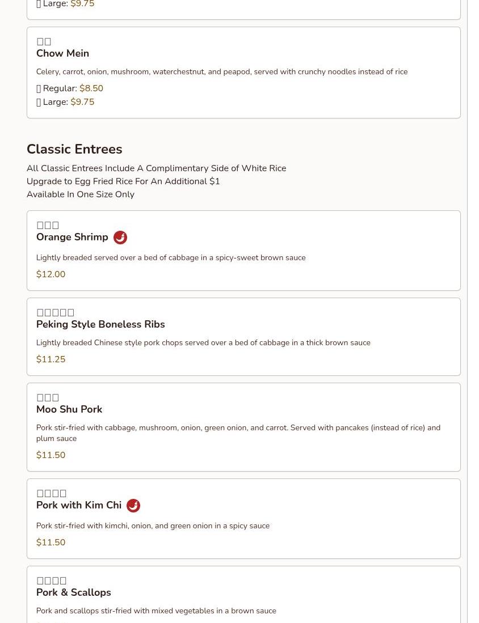Open the Orange Shrimp item title
The image size is (479, 623).
pyautogui.click(x=72, y=237)
